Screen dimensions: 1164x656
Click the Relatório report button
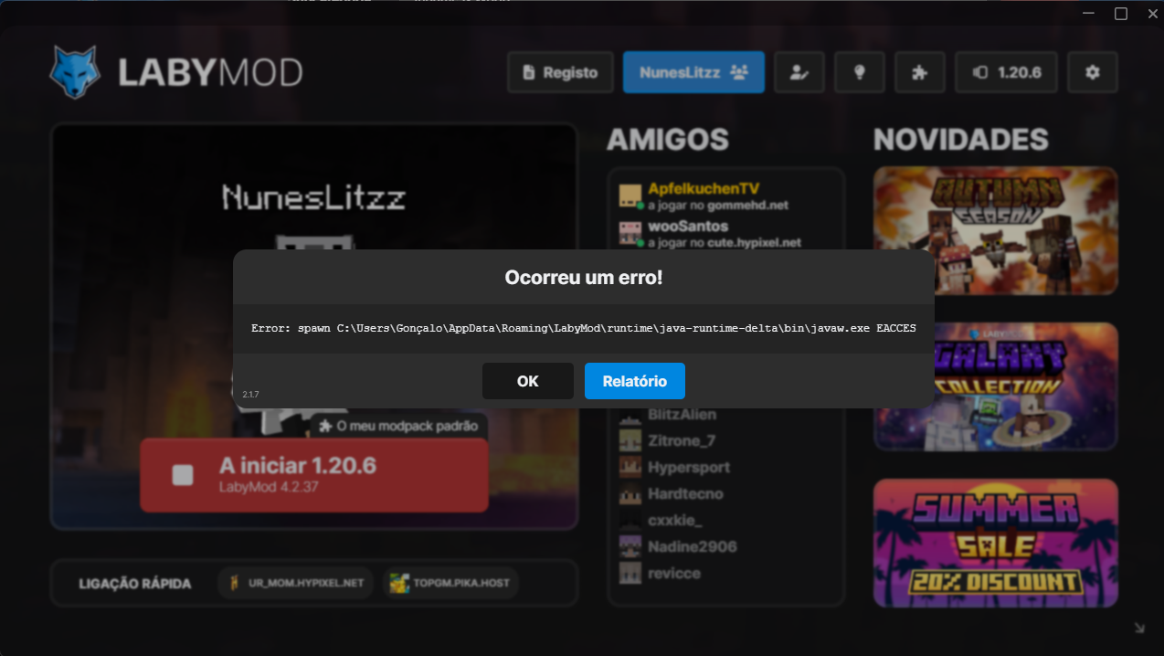click(635, 381)
